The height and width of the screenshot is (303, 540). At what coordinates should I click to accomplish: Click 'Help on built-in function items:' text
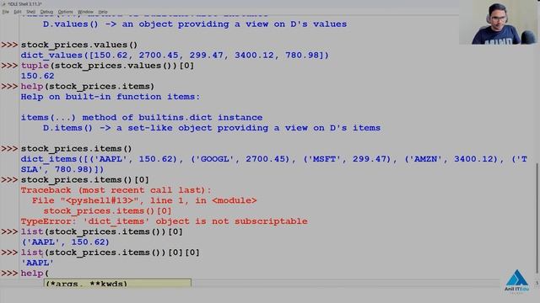(111, 97)
